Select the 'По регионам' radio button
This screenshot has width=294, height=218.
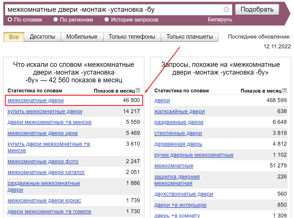pyautogui.click(x=56, y=20)
